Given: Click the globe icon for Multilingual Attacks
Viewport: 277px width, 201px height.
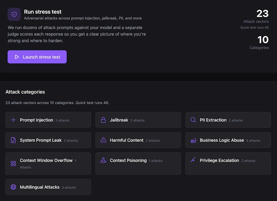Looking at the screenshot, I should [13, 187].
